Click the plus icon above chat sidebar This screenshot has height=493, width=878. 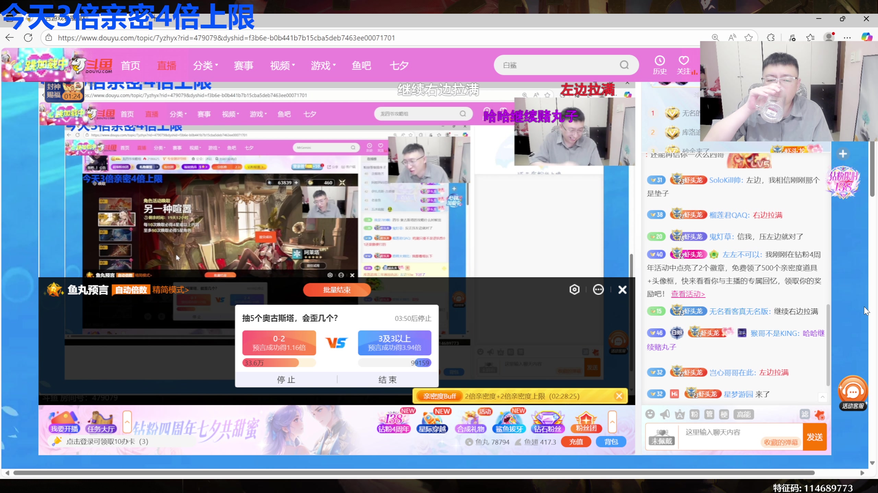coord(843,153)
